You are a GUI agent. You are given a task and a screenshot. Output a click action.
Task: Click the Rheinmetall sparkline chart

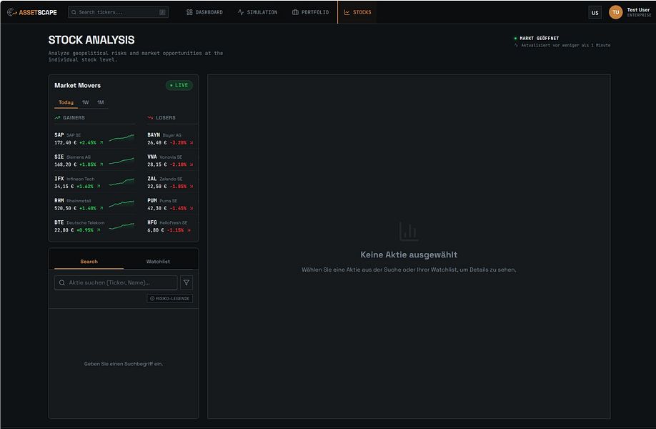121,204
